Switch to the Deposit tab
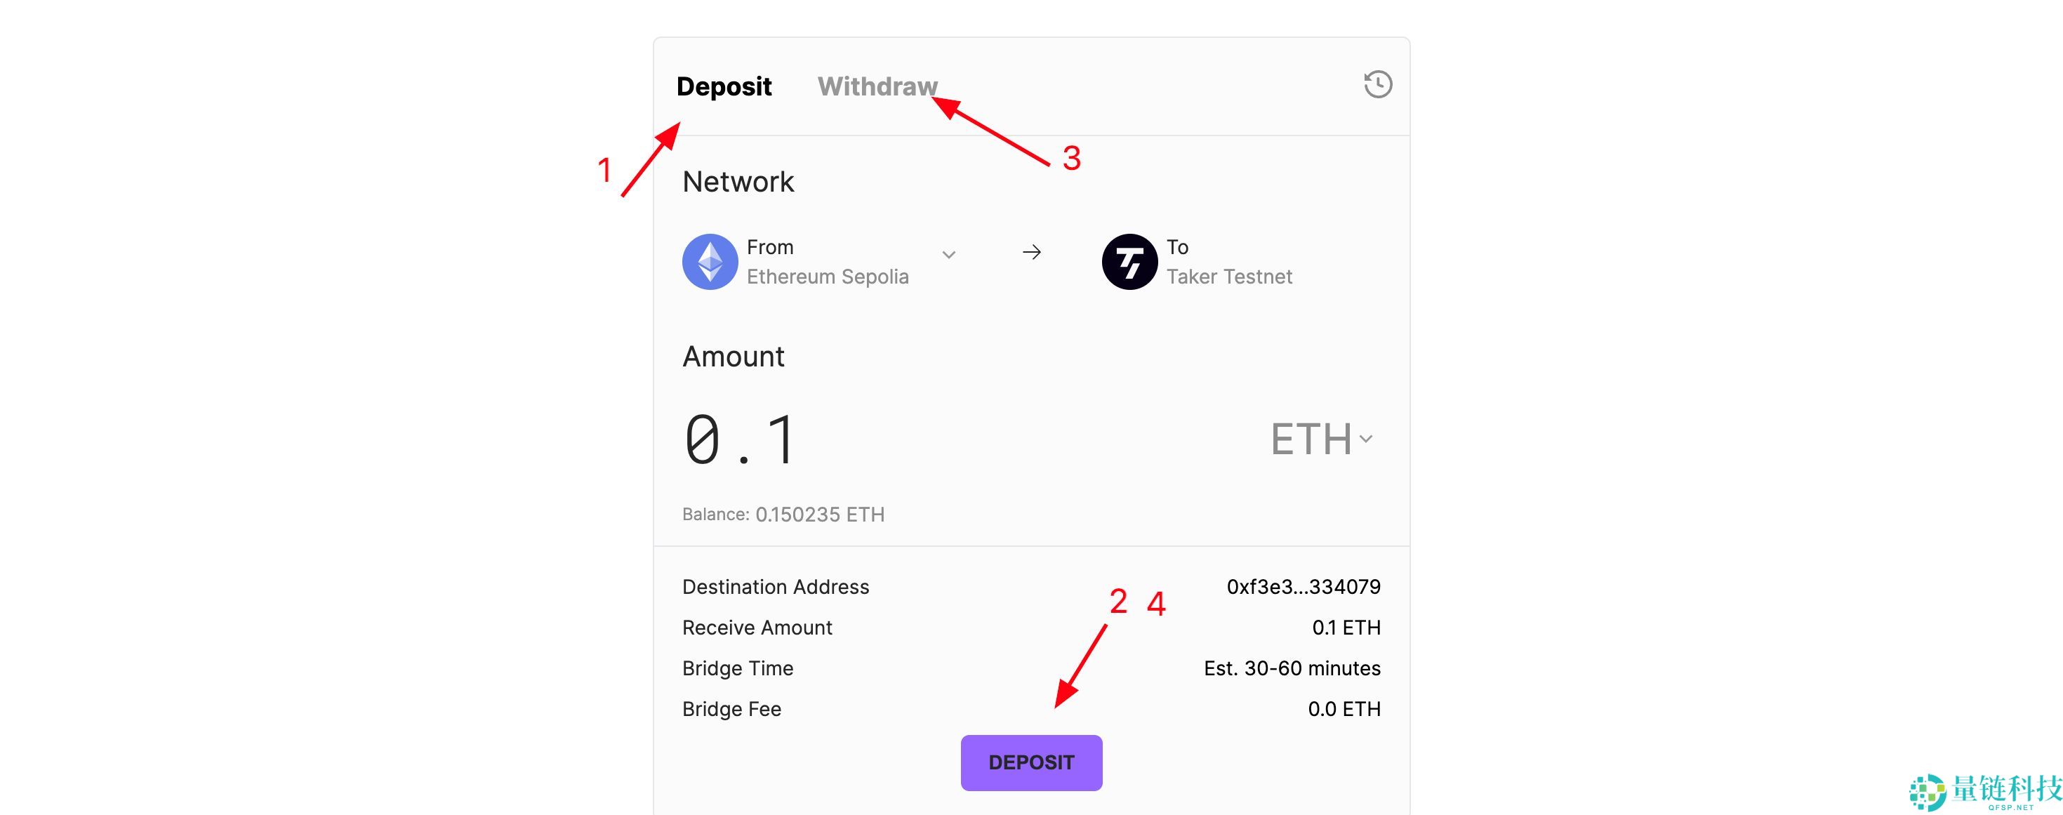This screenshot has height=815, width=2063. (724, 86)
